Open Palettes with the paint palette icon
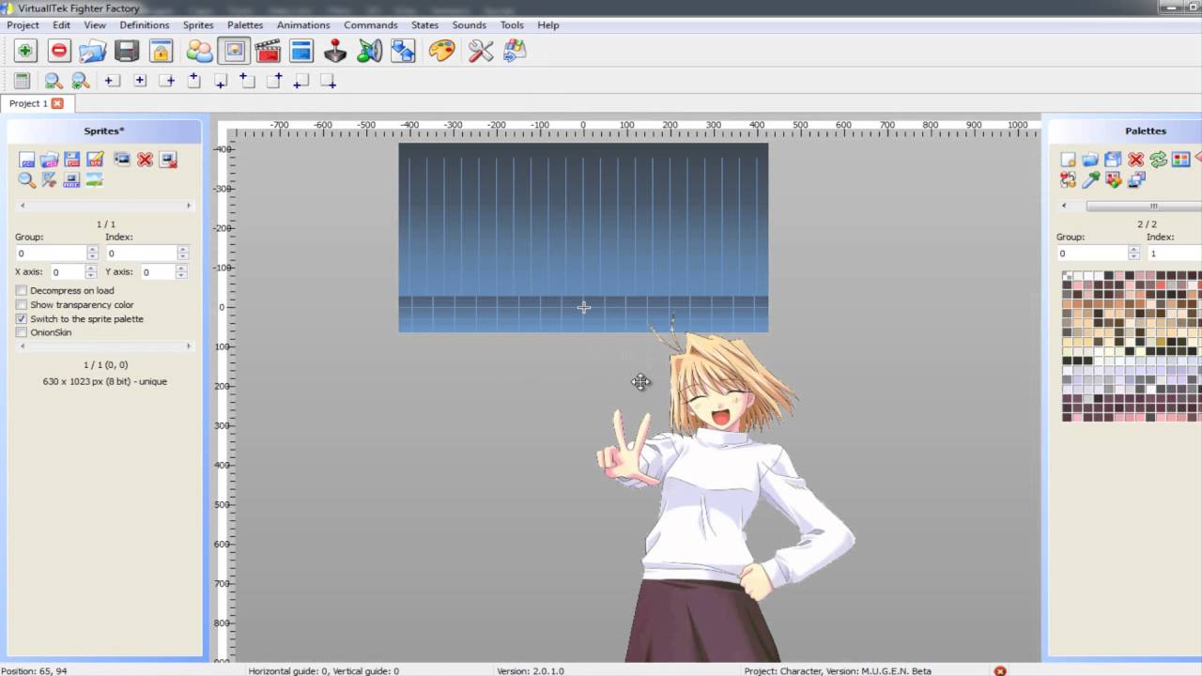The width and height of the screenshot is (1202, 676). pyautogui.click(x=441, y=51)
